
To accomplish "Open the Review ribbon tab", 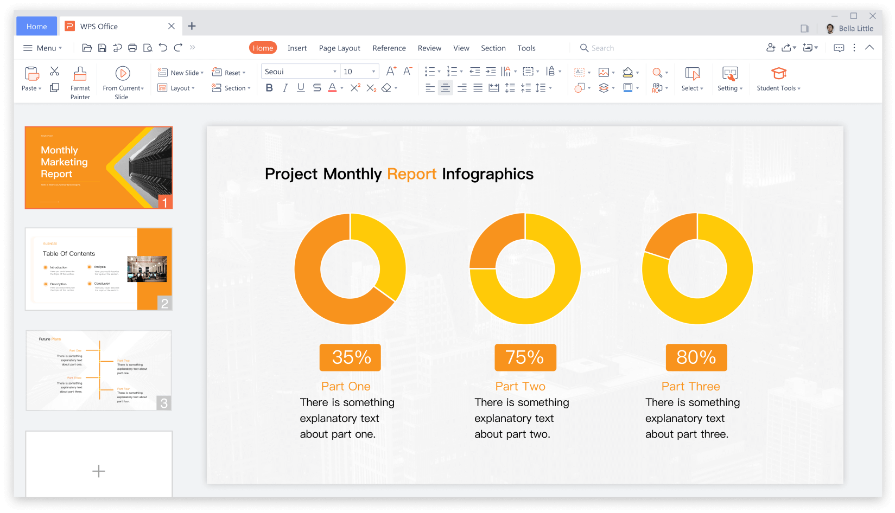I will point(429,48).
